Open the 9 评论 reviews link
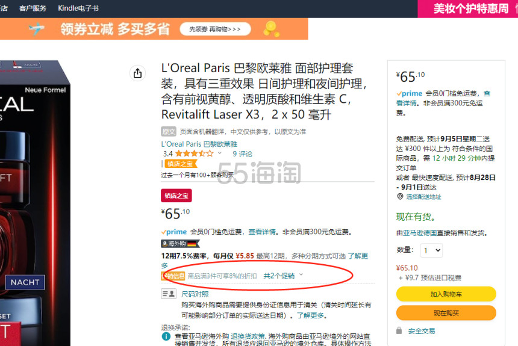 pos(242,153)
